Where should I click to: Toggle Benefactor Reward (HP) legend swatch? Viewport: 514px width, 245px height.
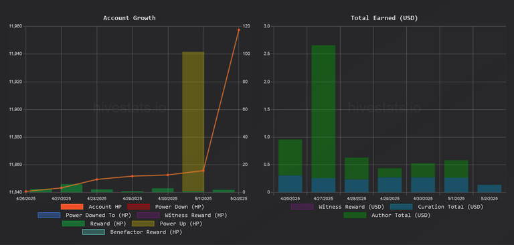coord(94,232)
